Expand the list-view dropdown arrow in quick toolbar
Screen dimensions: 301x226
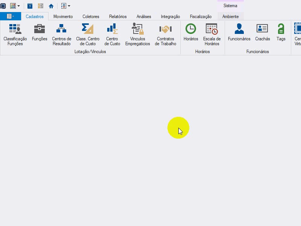[x=69, y=6]
